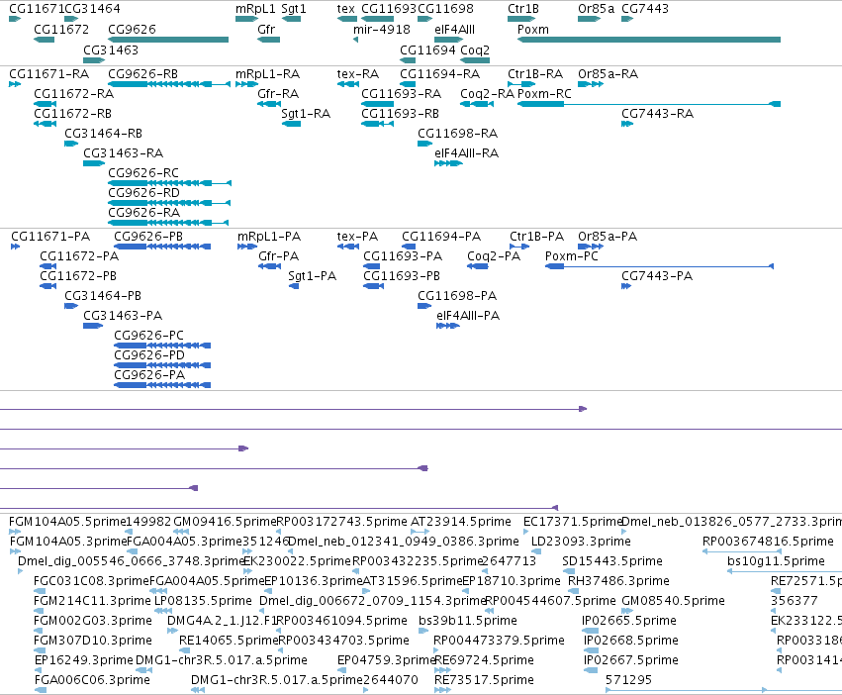Click the Coq2-RA transcript label

(x=487, y=93)
